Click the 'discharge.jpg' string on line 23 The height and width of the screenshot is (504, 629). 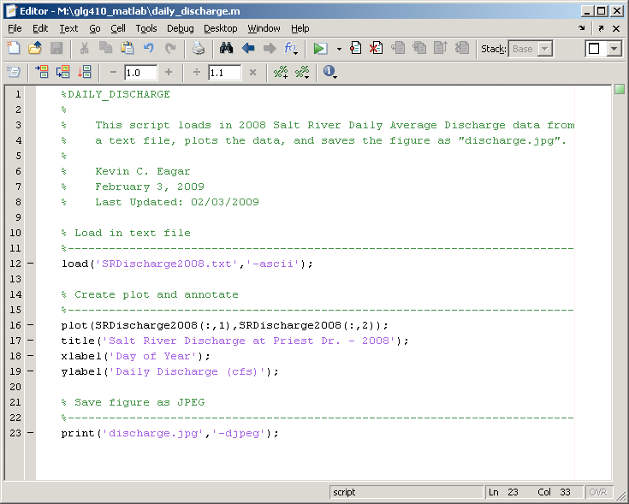point(153,434)
